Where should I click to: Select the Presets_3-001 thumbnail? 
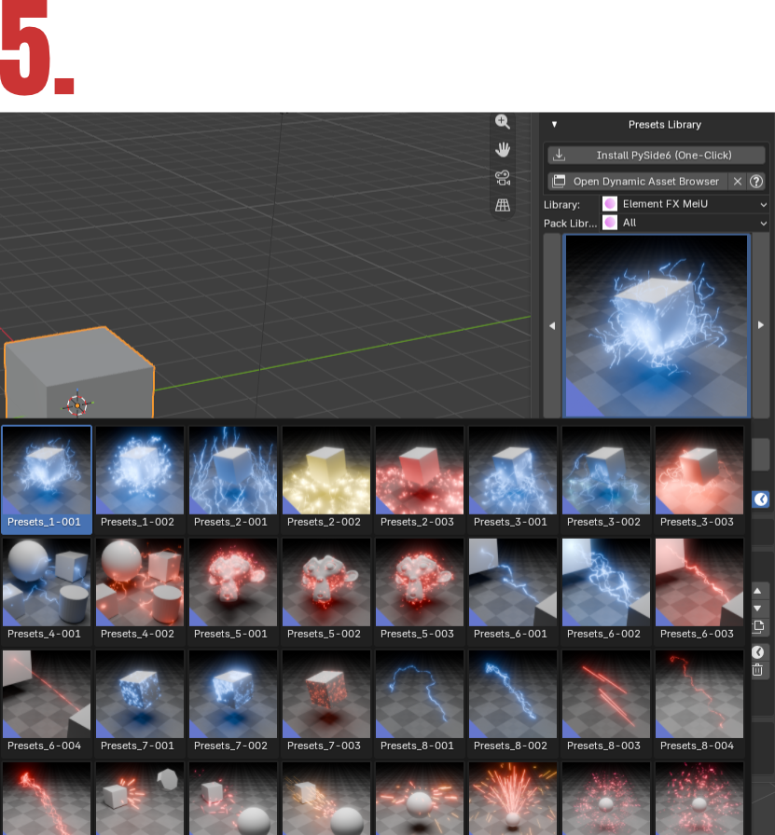coord(513,479)
